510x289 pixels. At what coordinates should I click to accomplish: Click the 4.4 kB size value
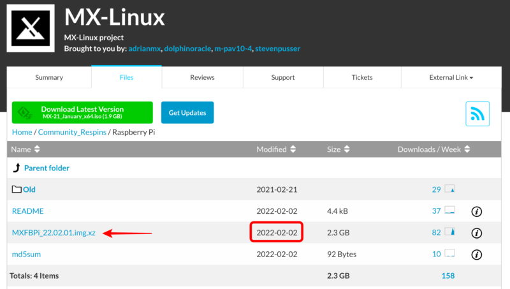337,211
